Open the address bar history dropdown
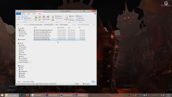Viewport: 172px width, 97px height. (x=73, y=25)
